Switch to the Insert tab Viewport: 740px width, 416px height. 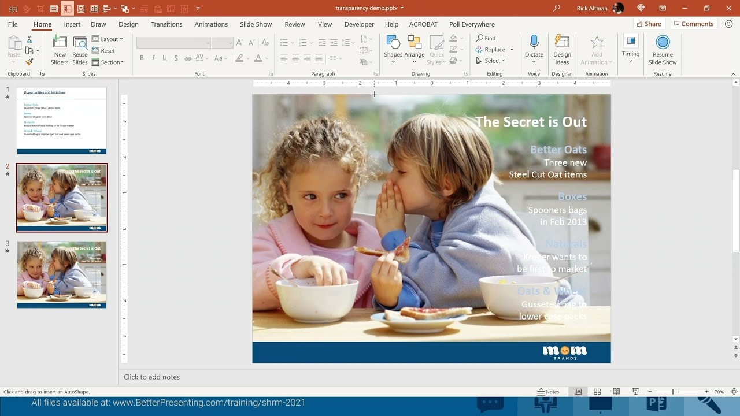pyautogui.click(x=72, y=24)
